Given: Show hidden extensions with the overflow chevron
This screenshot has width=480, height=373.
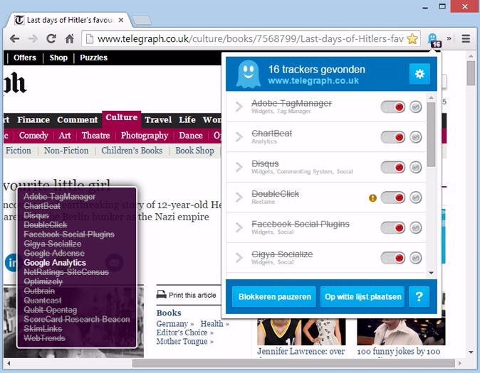Looking at the screenshot, I should (x=449, y=38).
